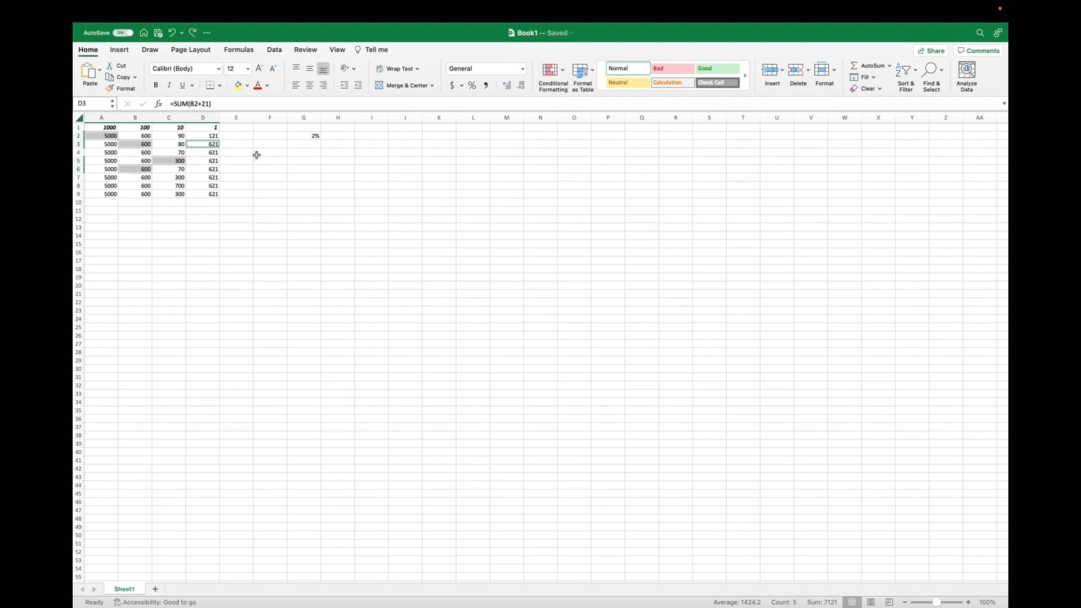Apply percent number format

point(472,85)
